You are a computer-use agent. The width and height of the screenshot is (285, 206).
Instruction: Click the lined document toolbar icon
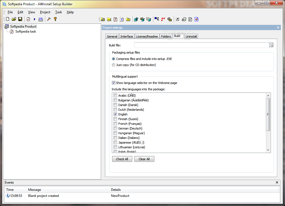[190, 19]
